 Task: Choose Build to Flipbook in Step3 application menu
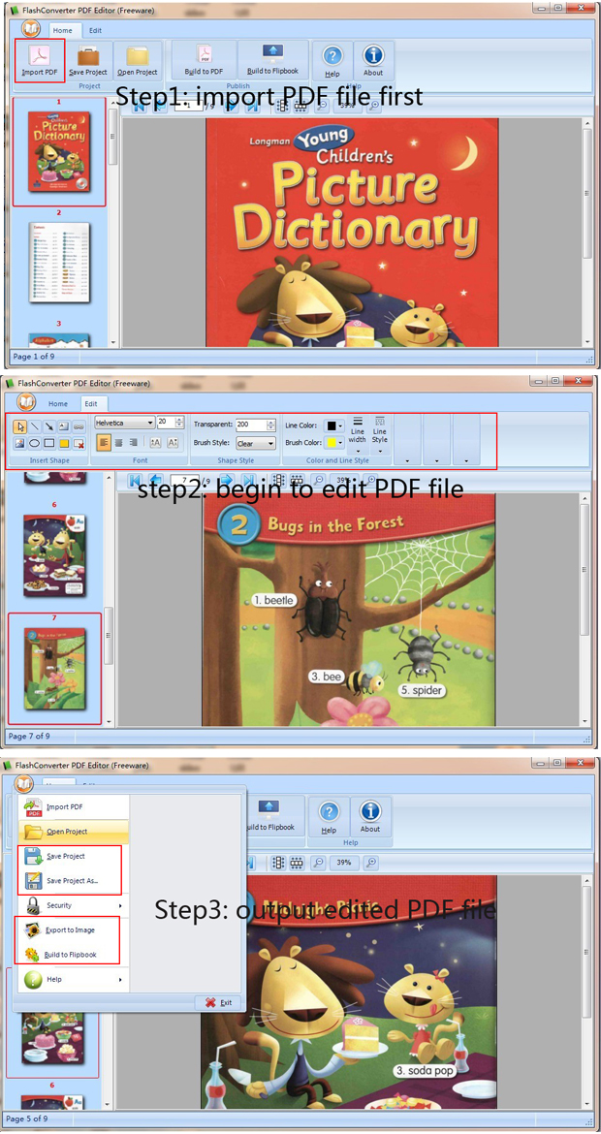coord(72,955)
